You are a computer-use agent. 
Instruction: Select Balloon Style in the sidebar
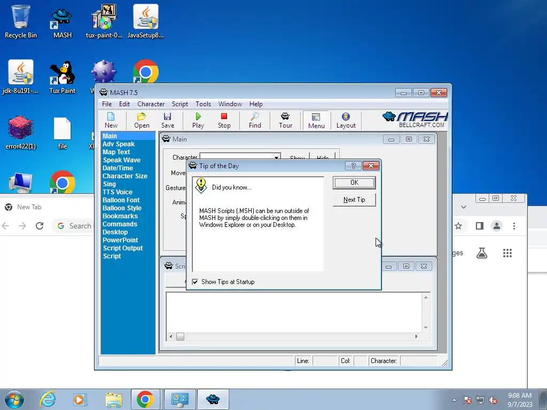122,208
